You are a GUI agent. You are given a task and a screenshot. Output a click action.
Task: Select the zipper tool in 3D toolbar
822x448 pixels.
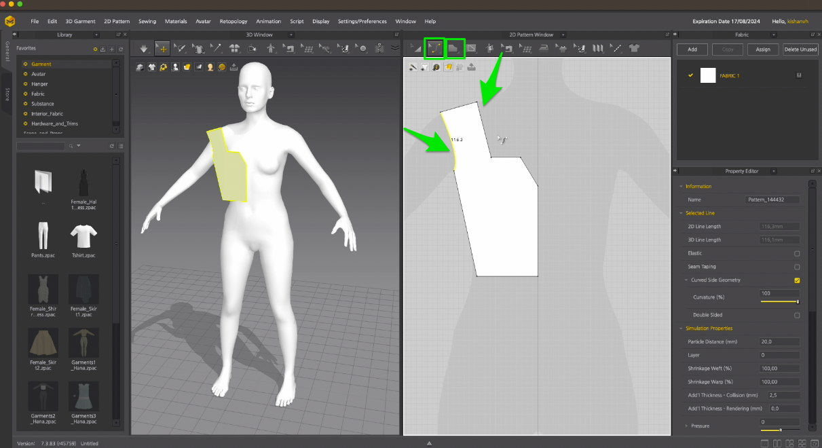pos(379,48)
